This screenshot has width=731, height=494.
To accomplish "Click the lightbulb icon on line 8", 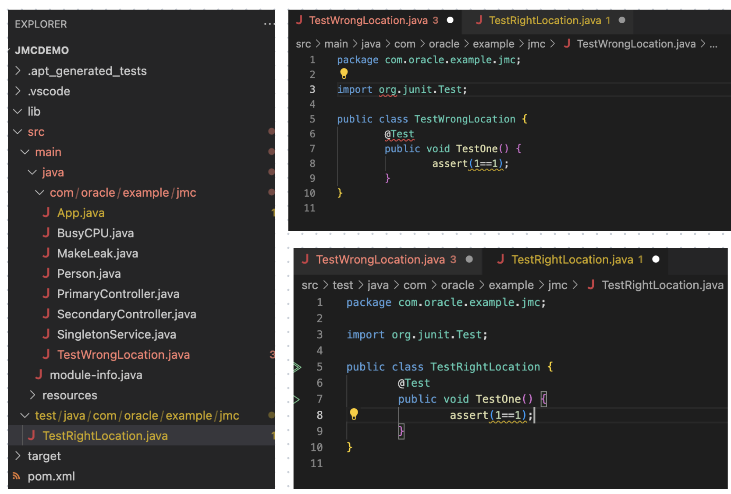I will pos(354,414).
